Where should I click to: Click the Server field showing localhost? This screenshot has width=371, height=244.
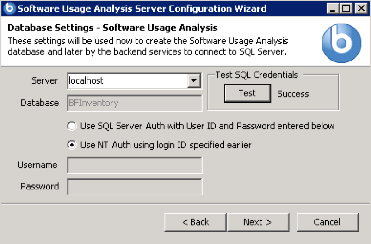127,81
